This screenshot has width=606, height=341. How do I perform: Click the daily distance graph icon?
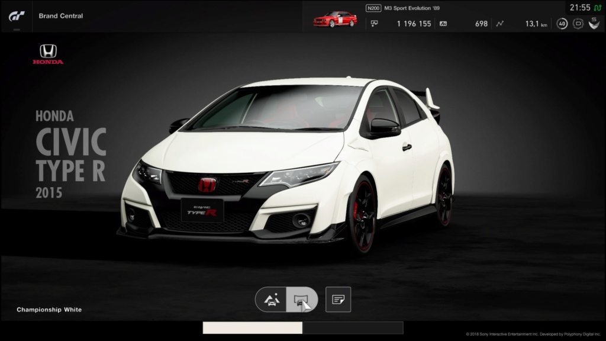click(x=499, y=24)
